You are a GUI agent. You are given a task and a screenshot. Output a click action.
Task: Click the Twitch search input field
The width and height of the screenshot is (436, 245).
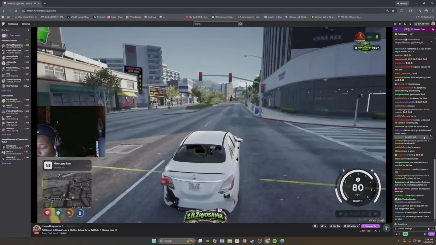point(216,24)
